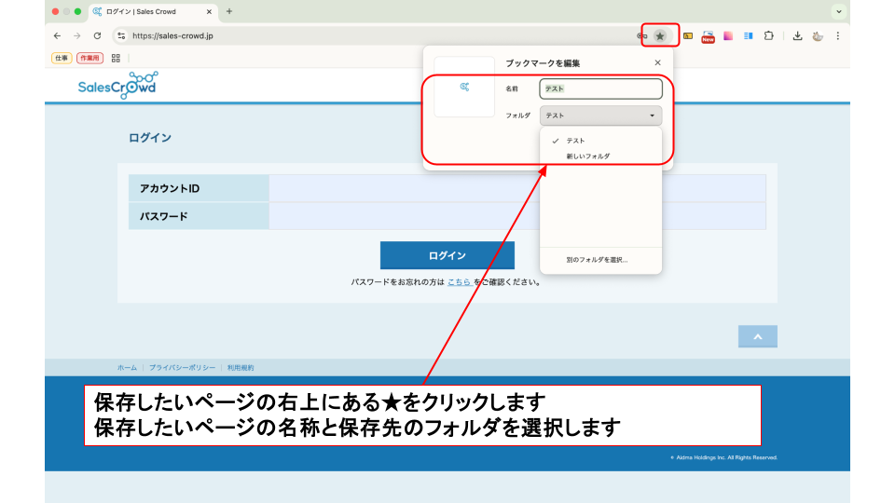The width and height of the screenshot is (895, 503).
Task: Reload the page with the refresh icon
Action: (97, 35)
